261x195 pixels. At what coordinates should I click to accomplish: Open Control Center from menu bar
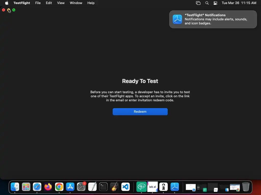pos(215,3)
